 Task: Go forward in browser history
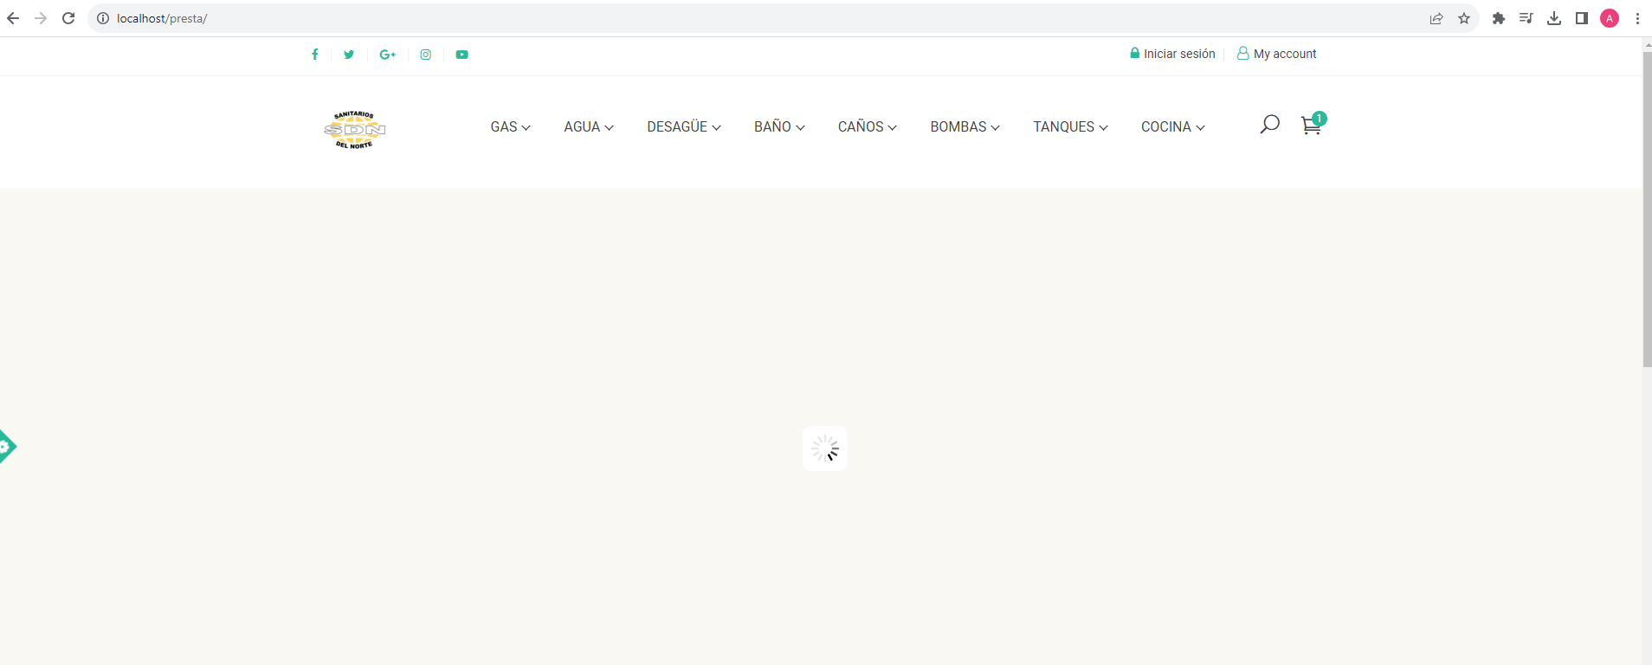[41, 18]
